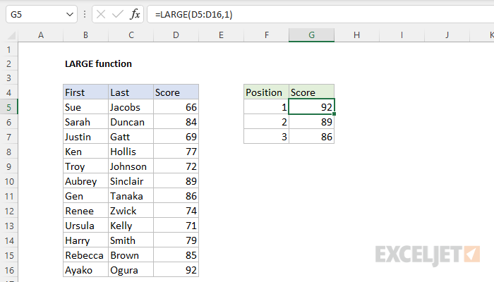The width and height of the screenshot is (494, 282).
Task: Select result cell 86 in column G
Action: coord(312,137)
